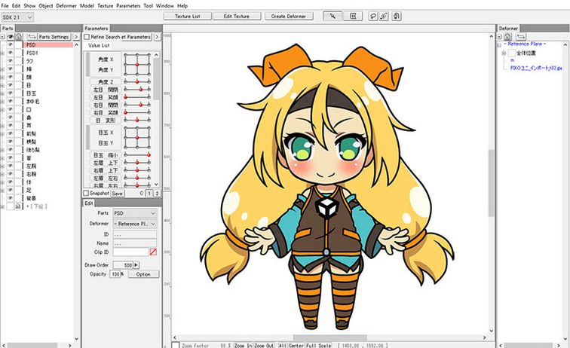Click the Draw Order input field
Screen dimensions: 570x348
[124, 264]
